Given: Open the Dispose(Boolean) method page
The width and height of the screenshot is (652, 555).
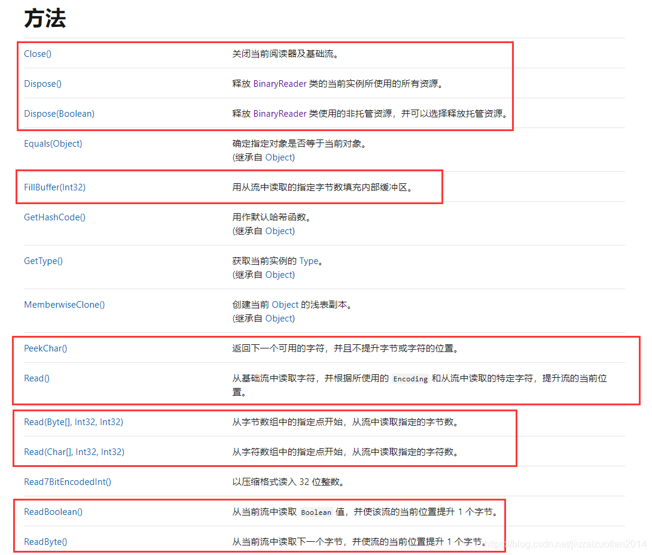Looking at the screenshot, I should pos(59,114).
